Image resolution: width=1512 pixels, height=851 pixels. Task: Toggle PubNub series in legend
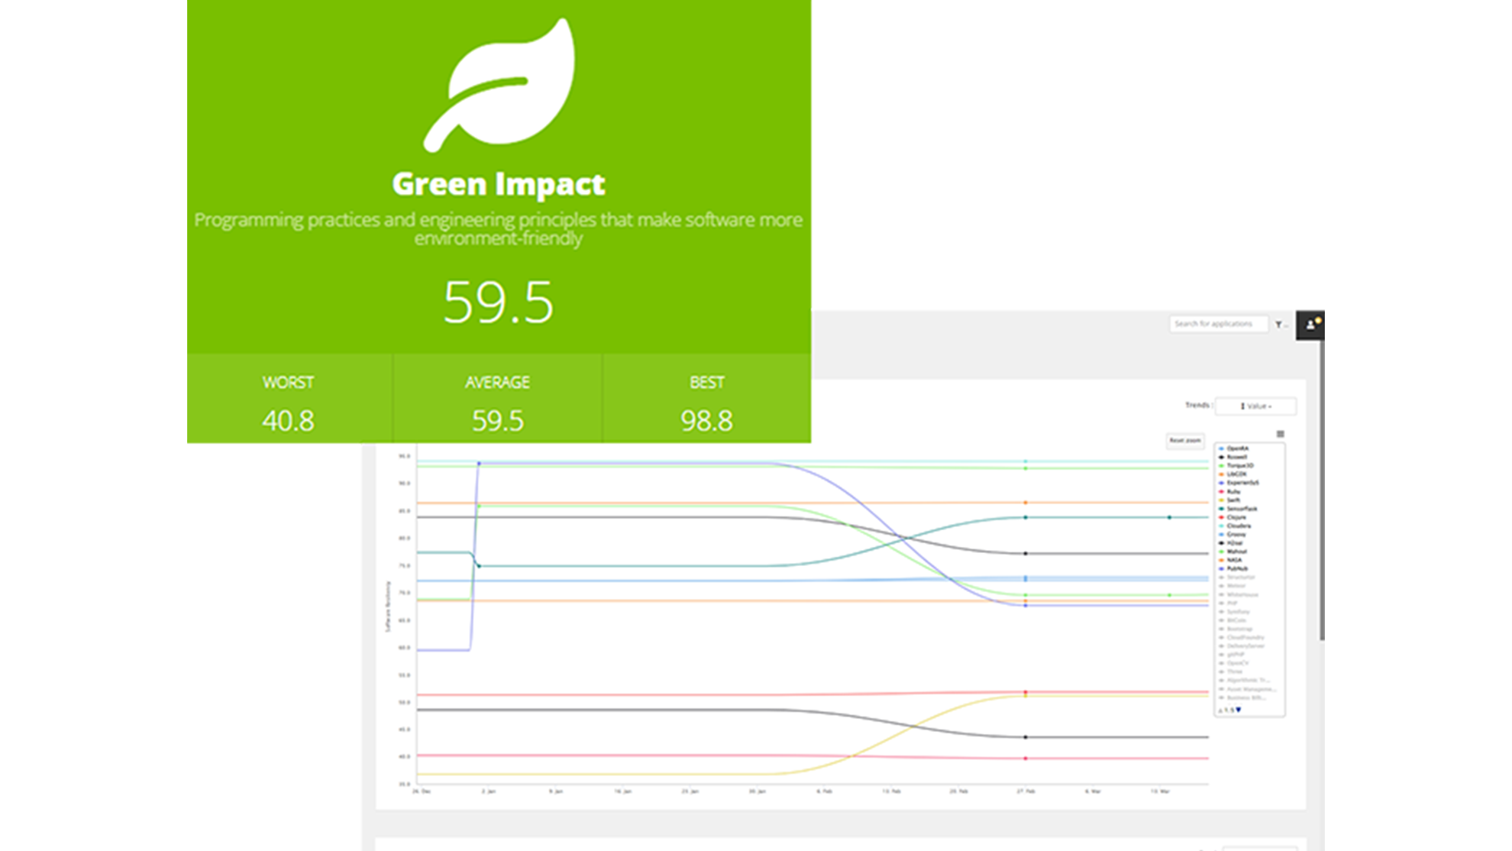[1233, 568]
